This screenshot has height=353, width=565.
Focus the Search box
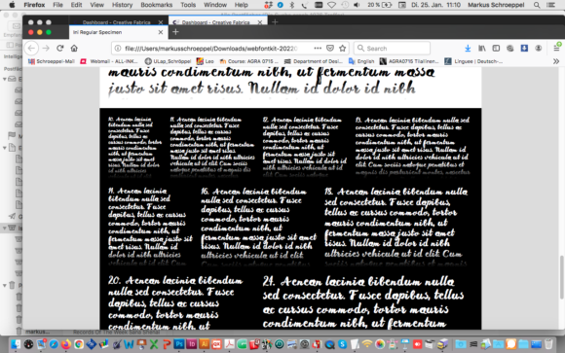pyautogui.click(x=392, y=49)
